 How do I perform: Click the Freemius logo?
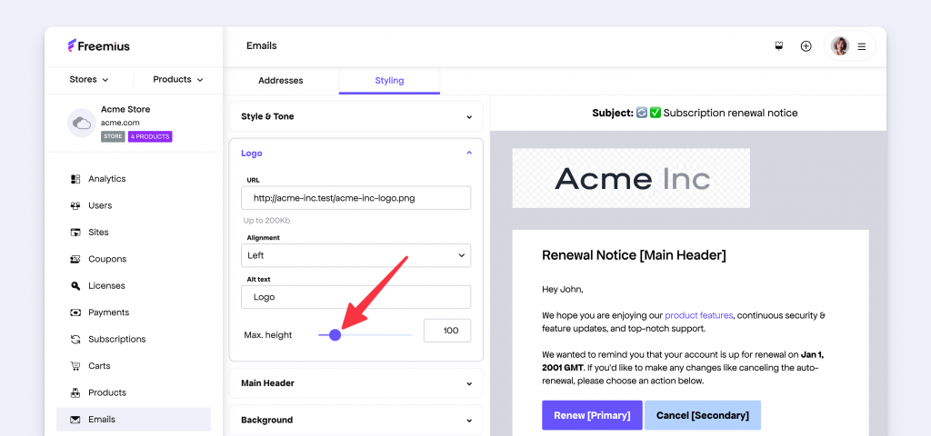tap(98, 45)
